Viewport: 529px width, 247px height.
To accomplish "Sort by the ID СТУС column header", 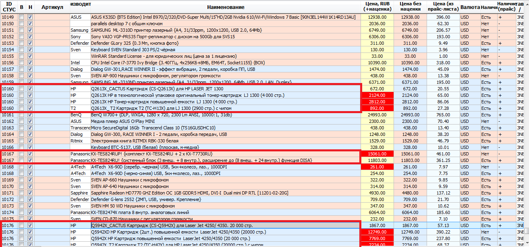I will point(9,7).
